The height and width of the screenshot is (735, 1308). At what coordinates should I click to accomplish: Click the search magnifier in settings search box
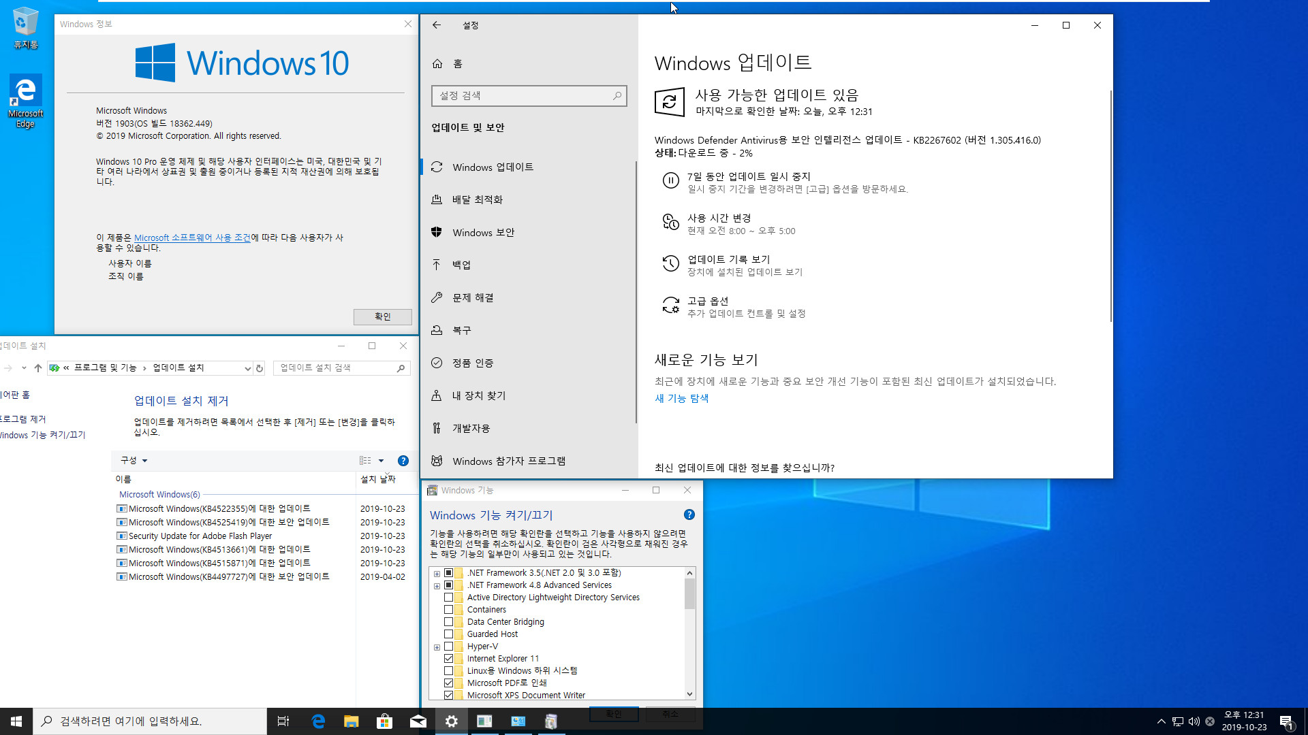(x=617, y=96)
